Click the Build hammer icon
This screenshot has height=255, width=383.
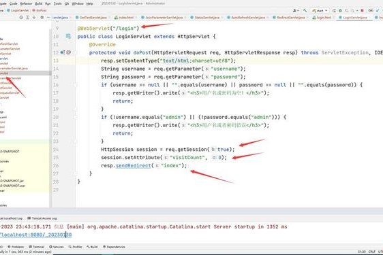pos(305,10)
